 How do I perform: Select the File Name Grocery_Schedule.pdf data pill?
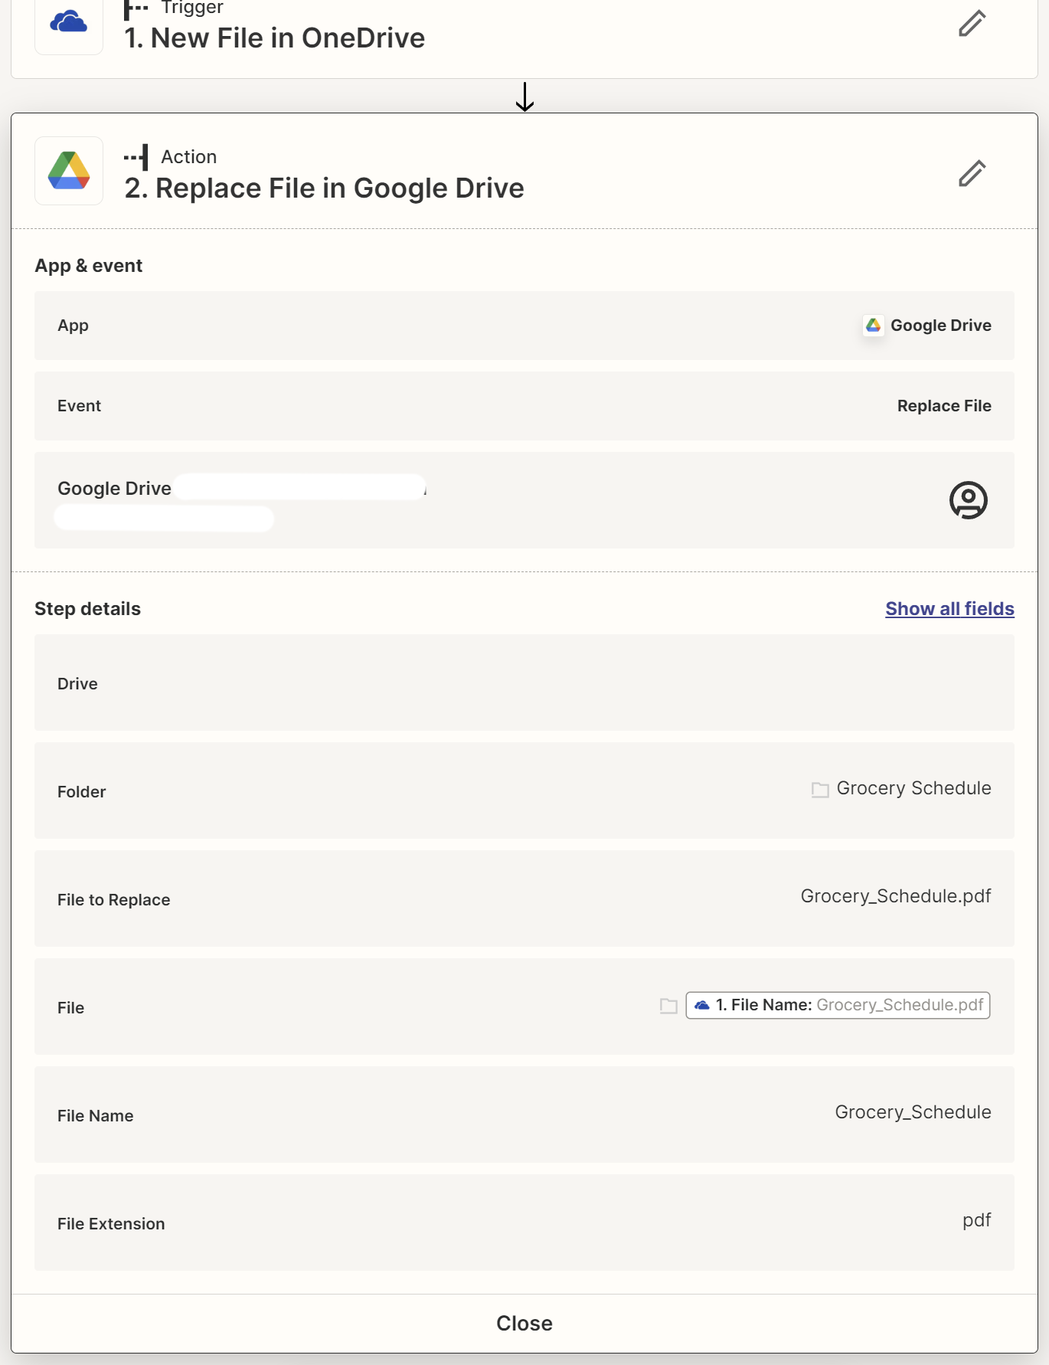click(838, 1005)
